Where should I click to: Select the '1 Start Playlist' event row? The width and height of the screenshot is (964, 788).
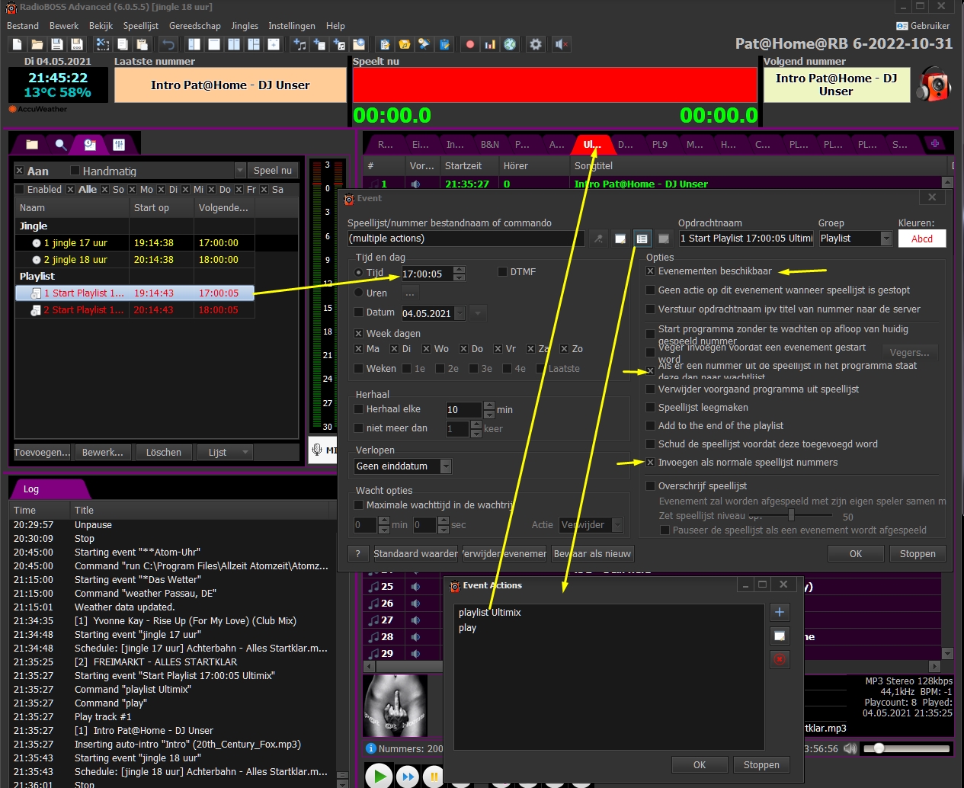pos(135,293)
